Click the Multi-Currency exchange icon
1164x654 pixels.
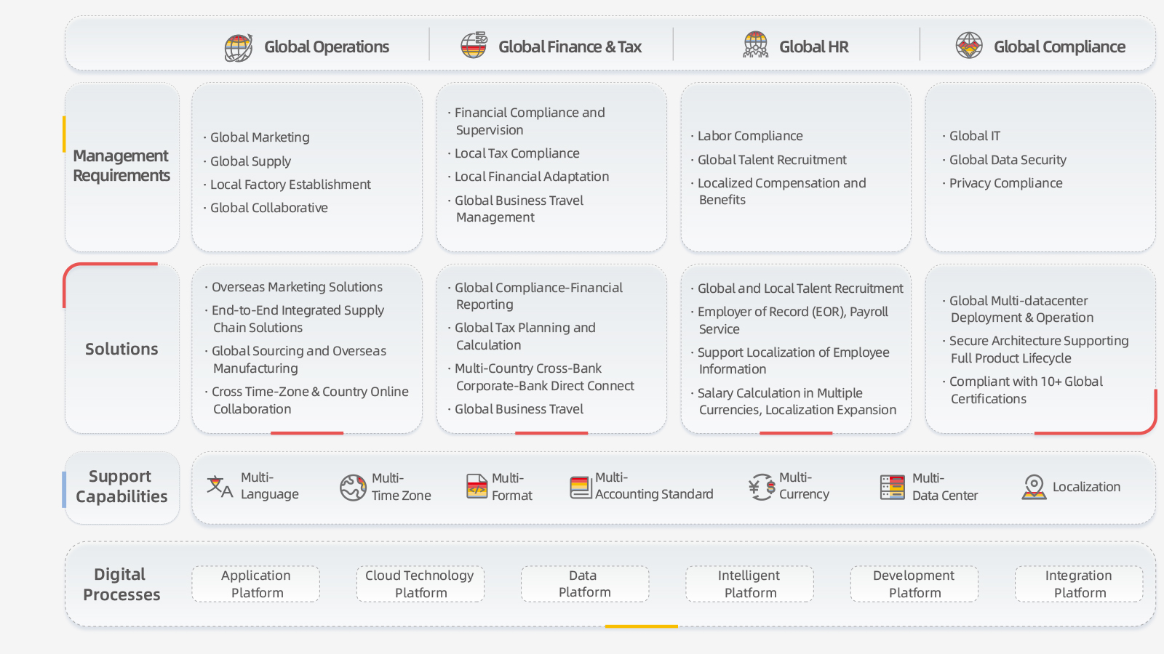pos(762,486)
